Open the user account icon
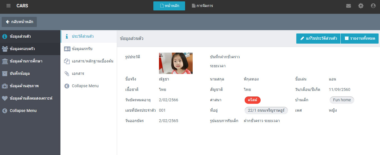380x155 pixels. tap(373, 6)
